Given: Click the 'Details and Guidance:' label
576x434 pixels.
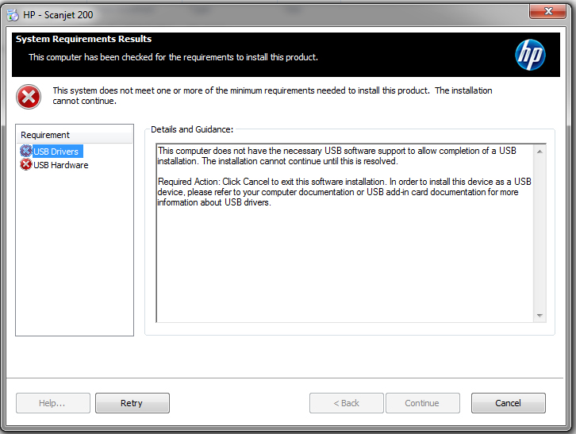Looking at the screenshot, I should pos(192,129).
